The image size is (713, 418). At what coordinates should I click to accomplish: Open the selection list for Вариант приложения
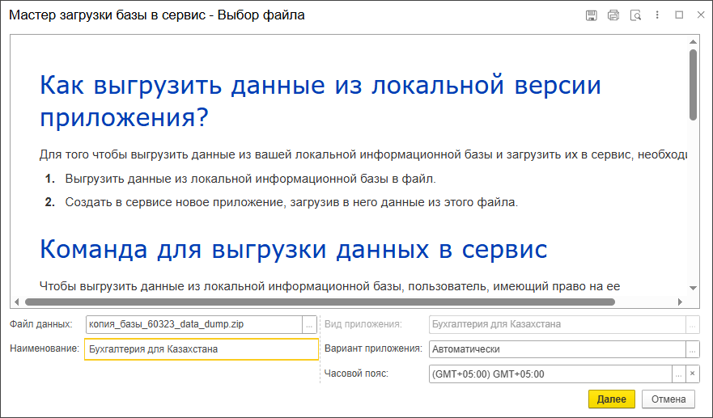[x=692, y=349]
